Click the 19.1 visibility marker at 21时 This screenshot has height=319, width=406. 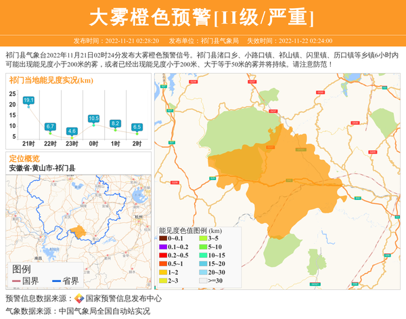coord(28,100)
